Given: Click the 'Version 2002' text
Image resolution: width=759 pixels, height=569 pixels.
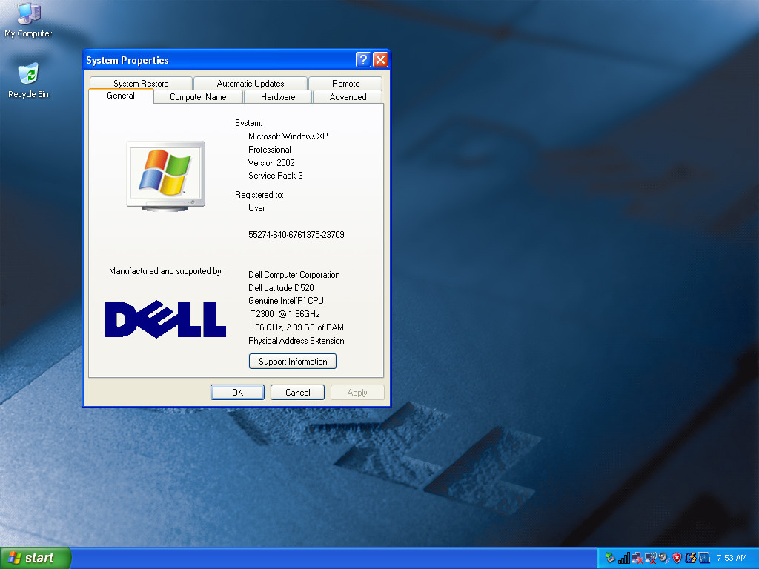Looking at the screenshot, I should tap(271, 162).
